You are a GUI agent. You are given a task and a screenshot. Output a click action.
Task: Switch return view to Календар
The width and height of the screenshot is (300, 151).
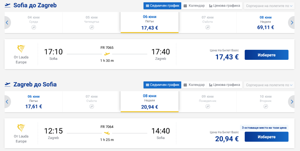194,85
